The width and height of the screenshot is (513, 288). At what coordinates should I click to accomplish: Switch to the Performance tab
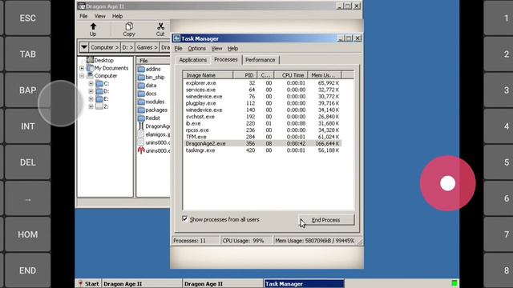pyautogui.click(x=261, y=60)
